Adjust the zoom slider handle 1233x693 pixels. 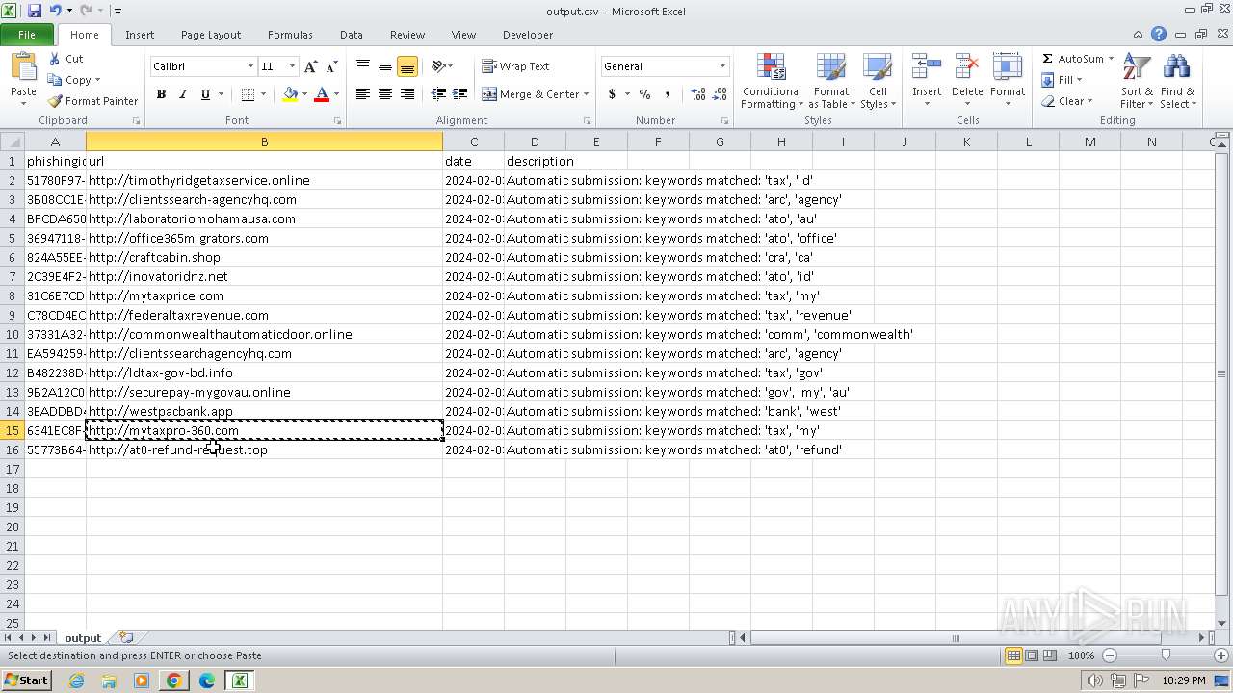1166,655
